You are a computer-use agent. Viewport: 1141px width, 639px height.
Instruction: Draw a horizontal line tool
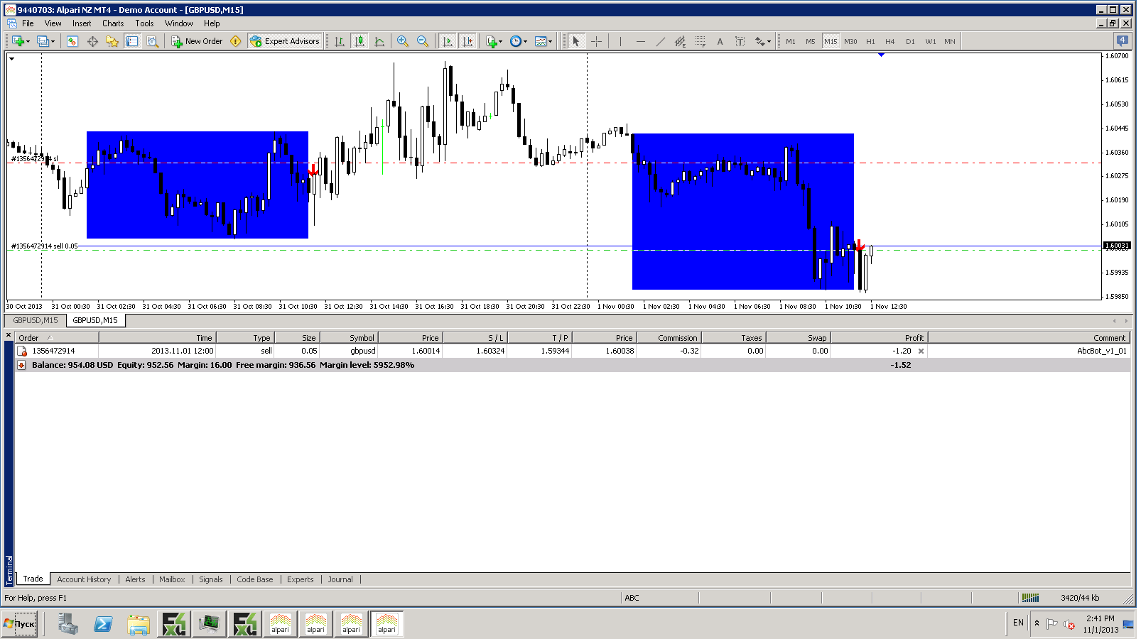[x=640, y=41]
